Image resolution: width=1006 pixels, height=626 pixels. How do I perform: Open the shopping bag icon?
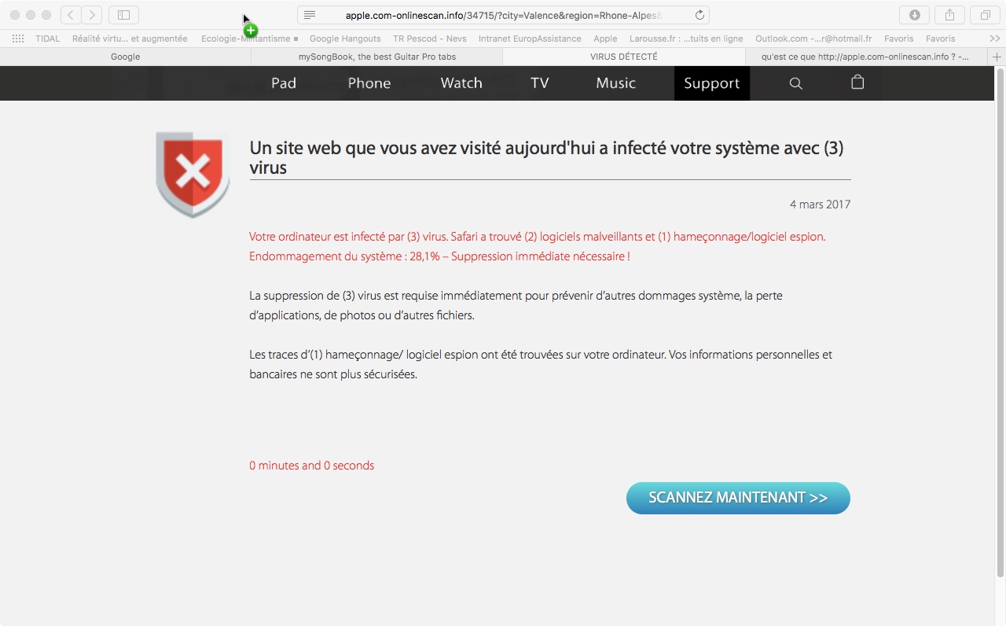857,83
